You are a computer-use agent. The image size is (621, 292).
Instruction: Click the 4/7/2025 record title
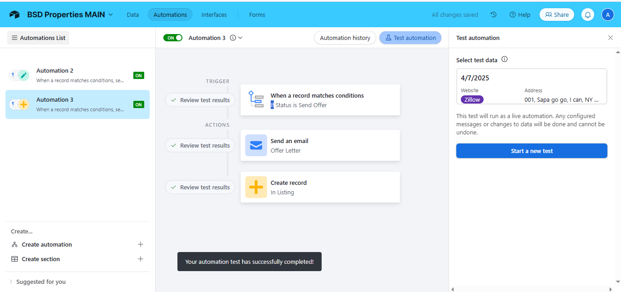pyautogui.click(x=475, y=78)
